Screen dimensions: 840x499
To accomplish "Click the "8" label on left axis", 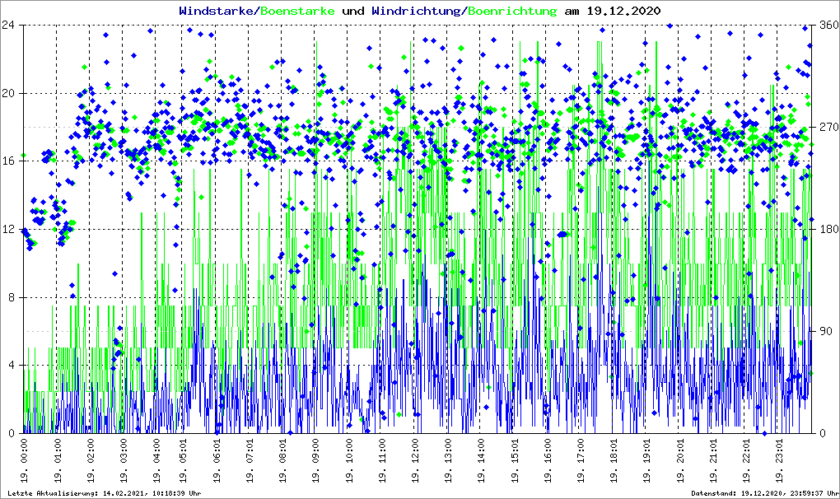I will tap(13, 297).
